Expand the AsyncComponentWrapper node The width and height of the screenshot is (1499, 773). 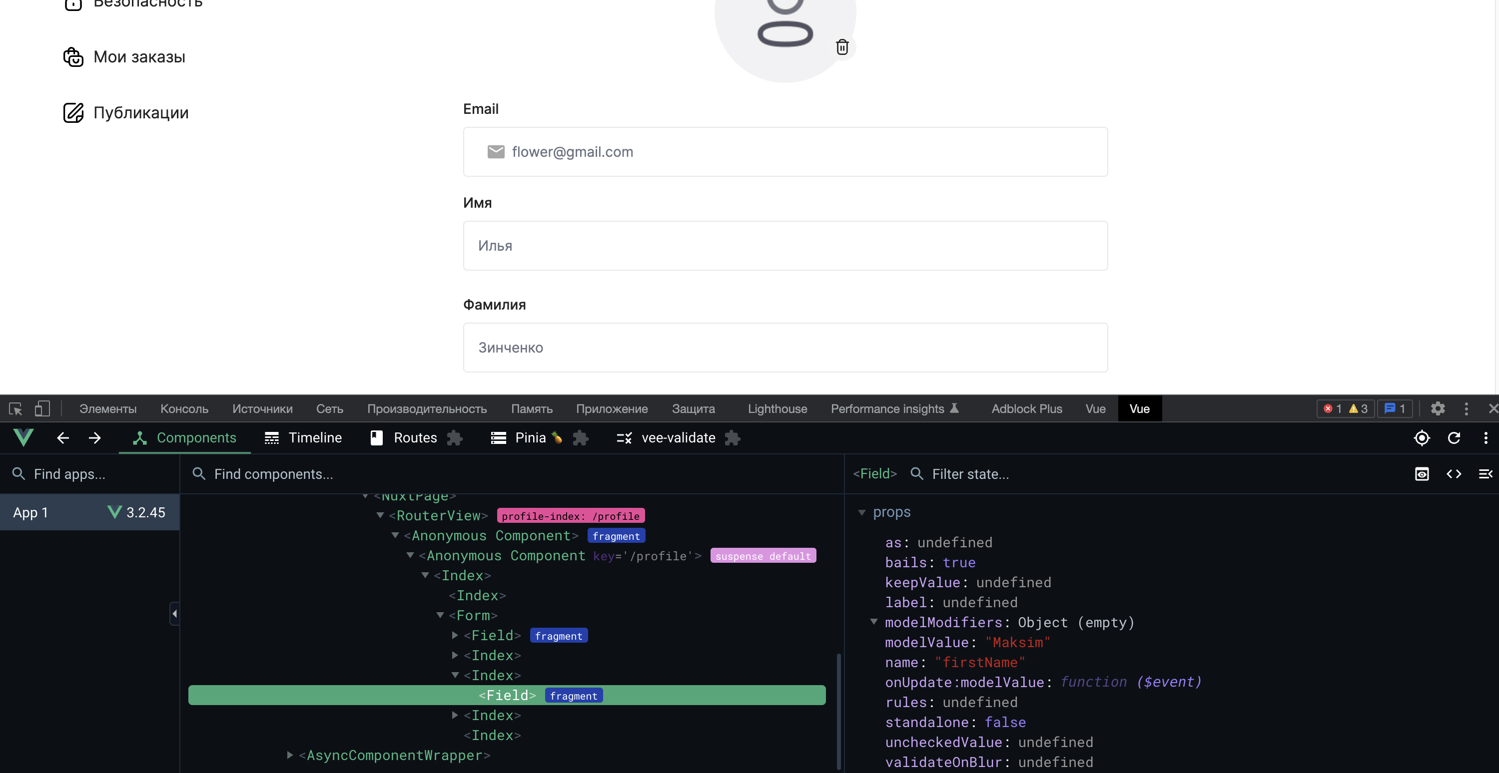(x=290, y=755)
